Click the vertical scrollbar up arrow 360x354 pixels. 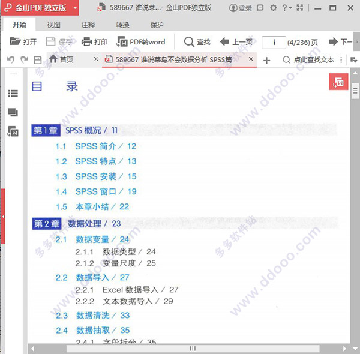[355, 73]
